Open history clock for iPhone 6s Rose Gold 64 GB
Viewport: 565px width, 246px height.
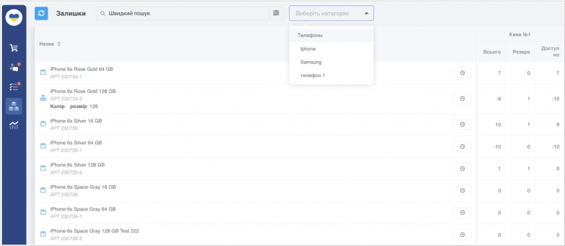462,73
